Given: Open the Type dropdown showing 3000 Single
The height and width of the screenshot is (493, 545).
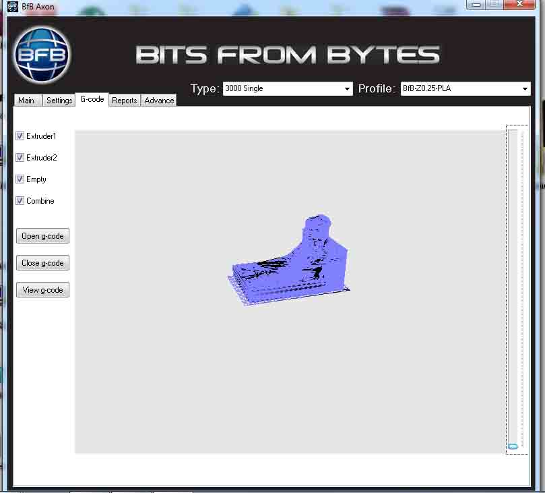Looking at the screenshot, I should pos(288,88).
